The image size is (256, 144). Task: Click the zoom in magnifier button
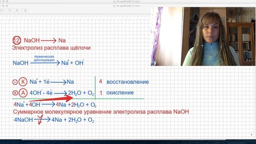(x=17, y=10)
